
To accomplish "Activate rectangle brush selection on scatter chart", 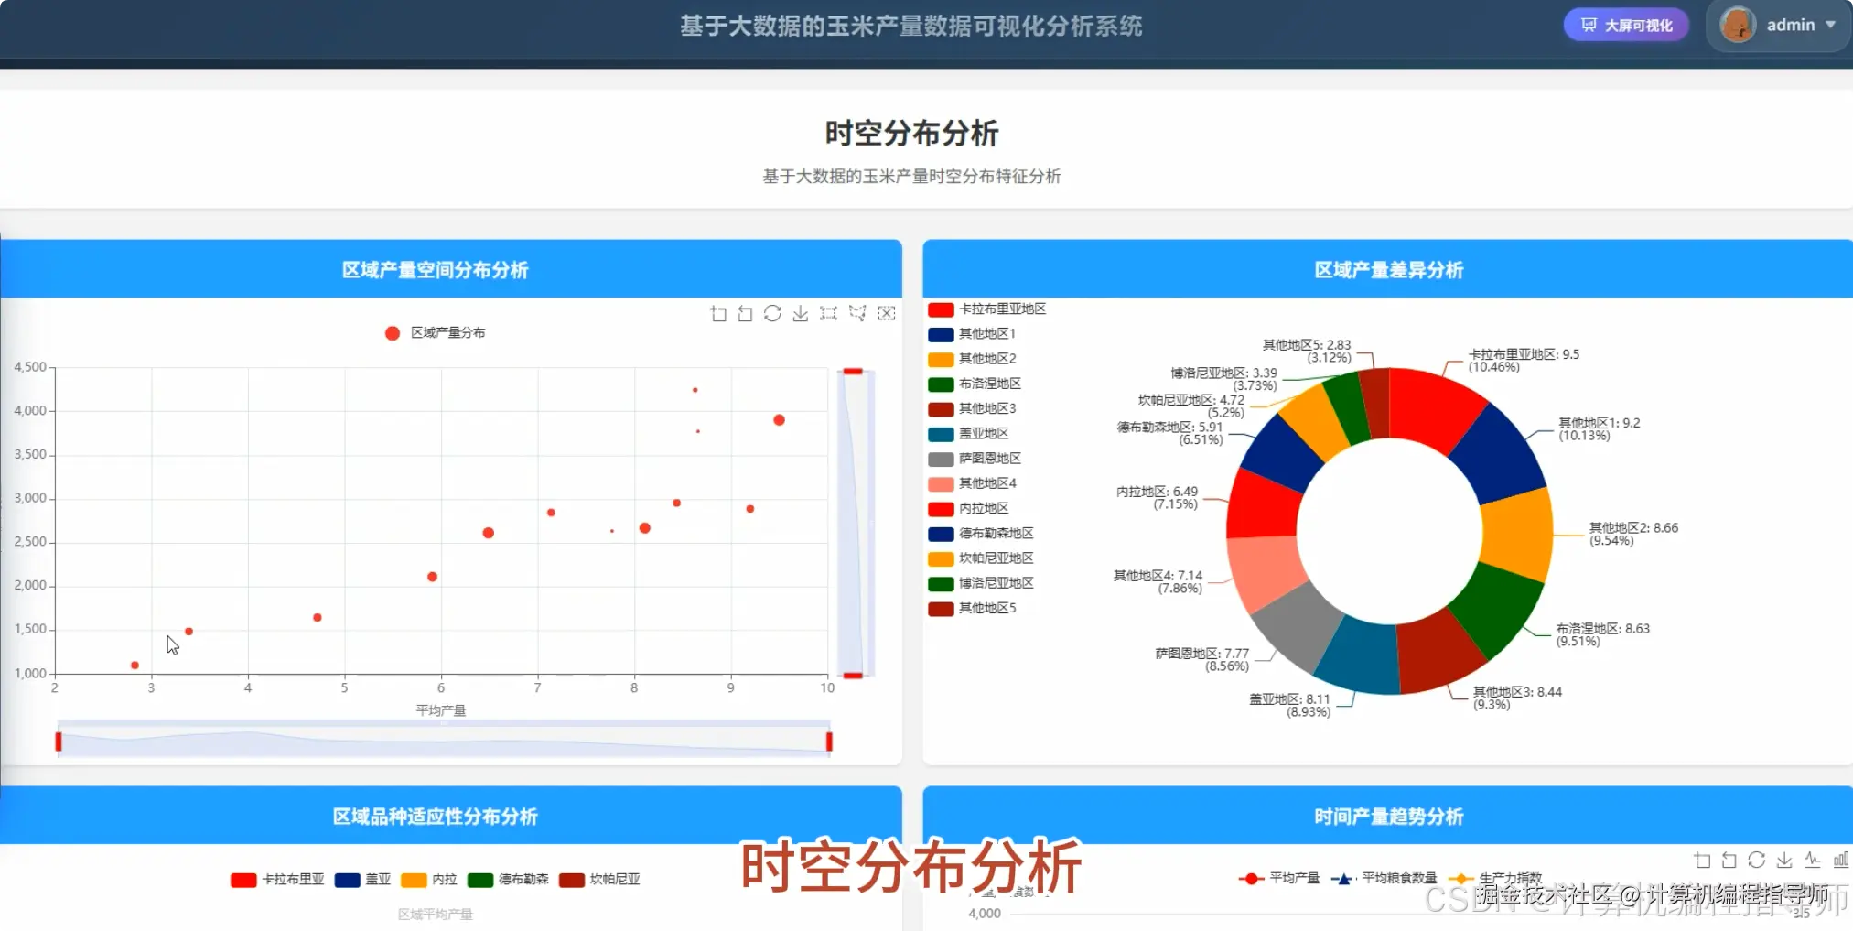I will coord(828,314).
